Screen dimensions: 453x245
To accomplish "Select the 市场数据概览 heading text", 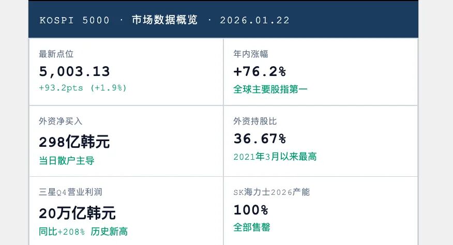I will point(164,21).
